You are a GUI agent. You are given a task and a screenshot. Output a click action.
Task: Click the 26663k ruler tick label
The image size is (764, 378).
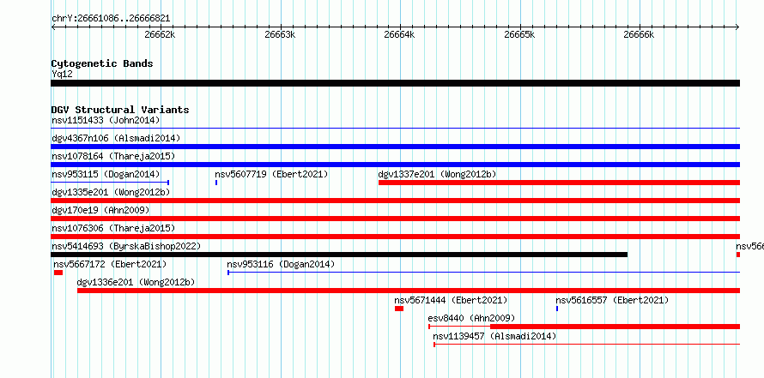[x=280, y=35]
